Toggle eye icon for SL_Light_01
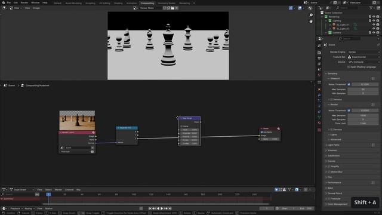This screenshot has height=215, width=382. click(x=374, y=24)
